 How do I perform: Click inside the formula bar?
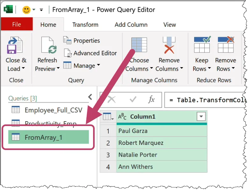tap(206, 100)
